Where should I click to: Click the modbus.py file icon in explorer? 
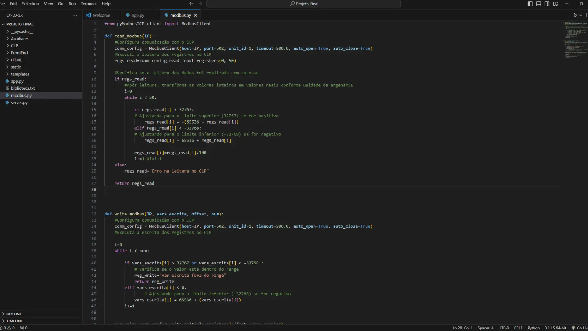pyautogui.click(x=7, y=95)
